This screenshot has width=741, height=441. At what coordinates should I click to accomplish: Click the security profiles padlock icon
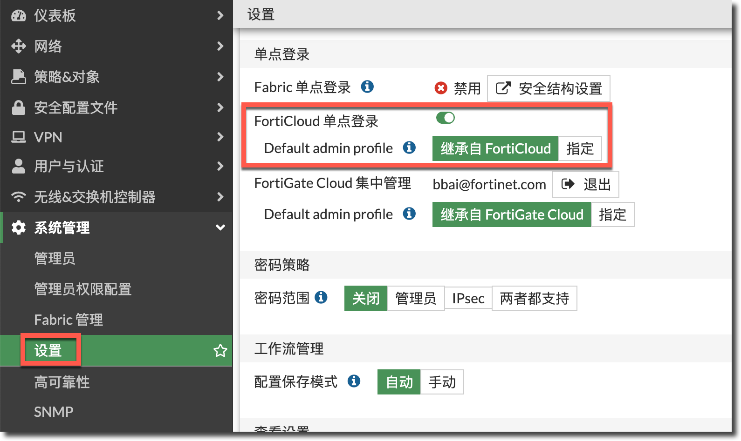[x=19, y=107]
